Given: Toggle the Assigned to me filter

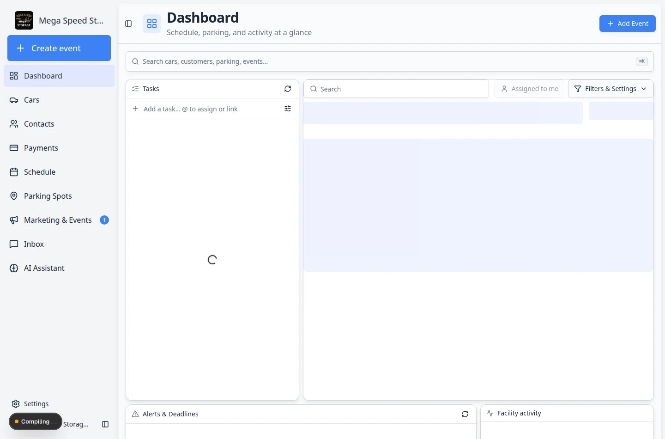Looking at the screenshot, I should 530,89.
